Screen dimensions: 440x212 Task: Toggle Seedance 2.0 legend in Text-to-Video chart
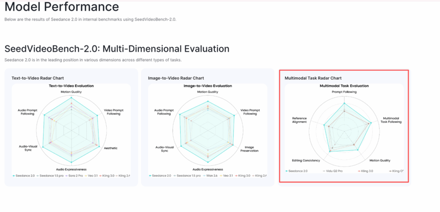pyautogui.click(x=24, y=176)
